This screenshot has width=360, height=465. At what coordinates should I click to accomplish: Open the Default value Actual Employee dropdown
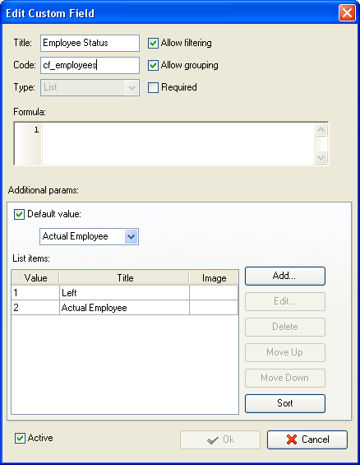[132, 237]
